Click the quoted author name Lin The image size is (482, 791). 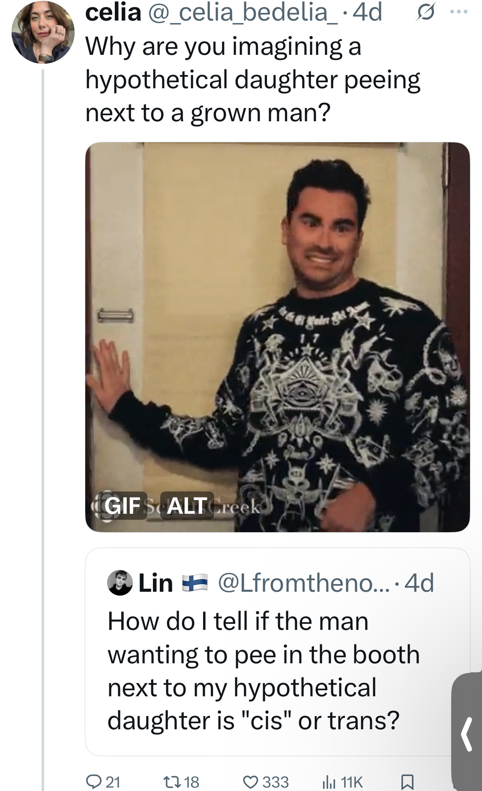point(156,583)
